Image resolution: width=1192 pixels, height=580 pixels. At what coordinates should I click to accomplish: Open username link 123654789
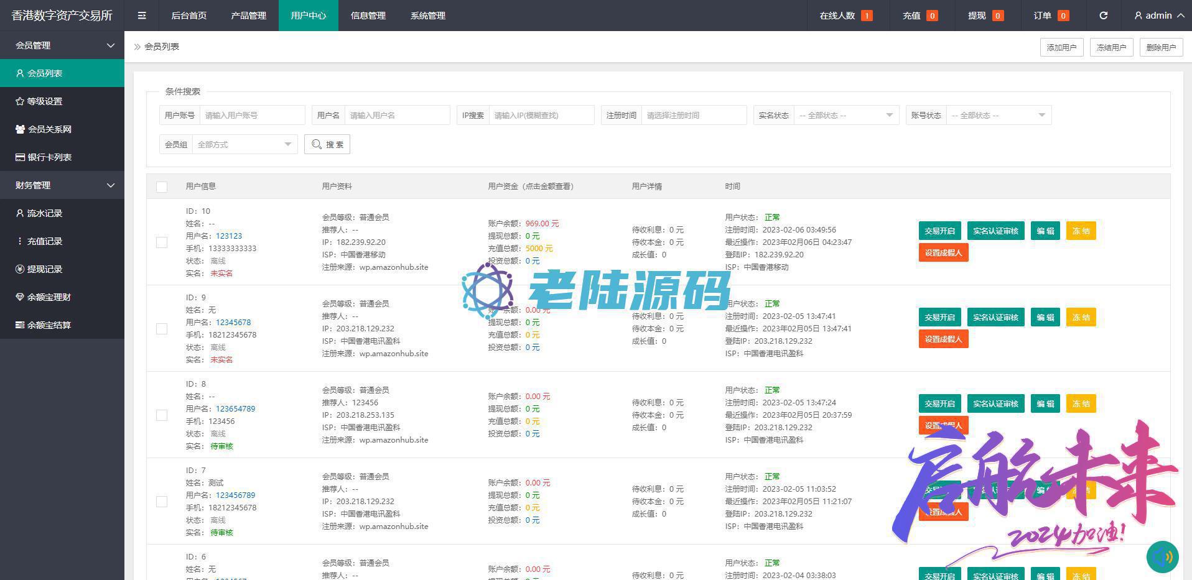click(235, 409)
